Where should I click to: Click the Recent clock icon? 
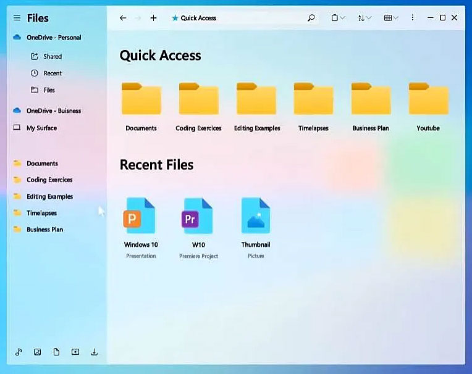pyautogui.click(x=35, y=73)
